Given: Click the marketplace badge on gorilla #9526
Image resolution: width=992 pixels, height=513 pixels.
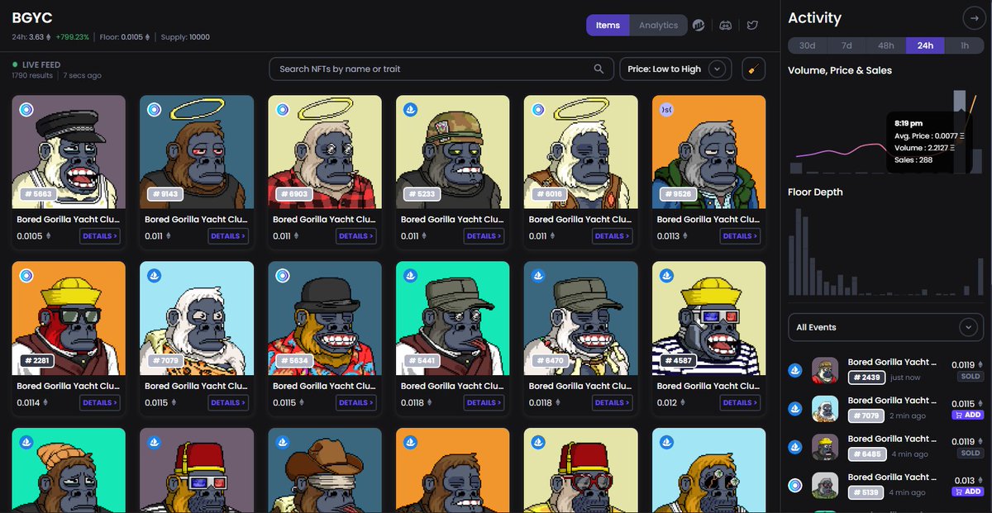Looking at the screenshot, I should tap(666, 109).
